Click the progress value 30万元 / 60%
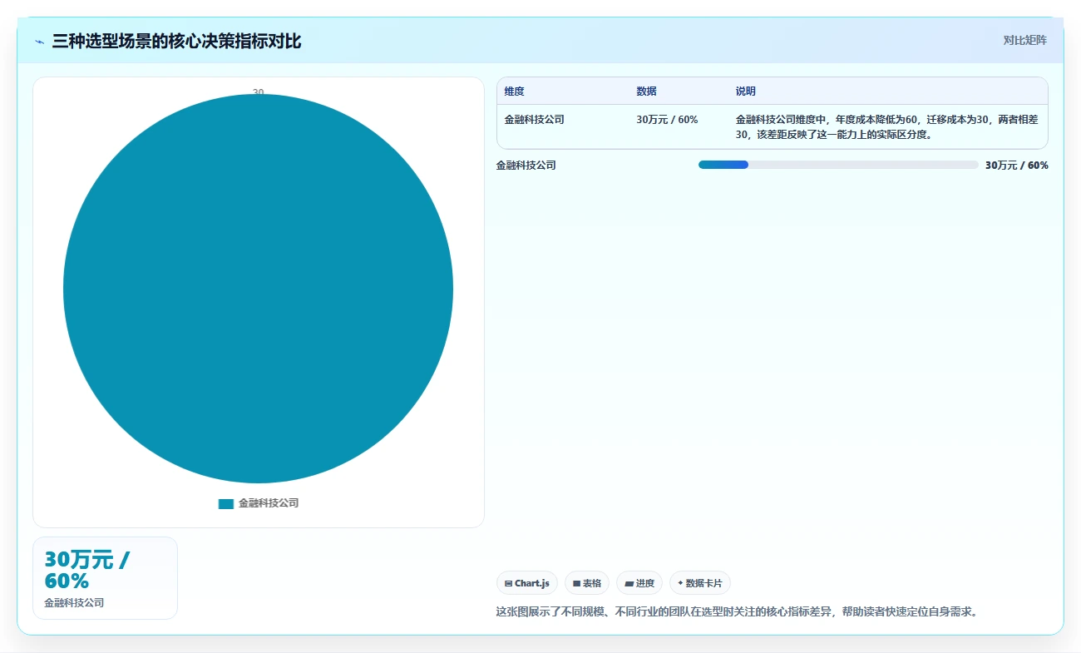Image resolution: width=1081 pixels, height=653 pixels. click(x=1016, y=166)
